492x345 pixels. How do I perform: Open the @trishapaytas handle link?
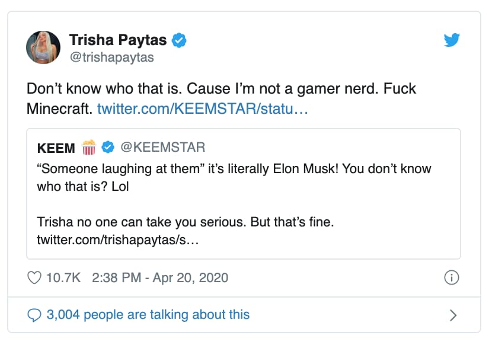111,57
